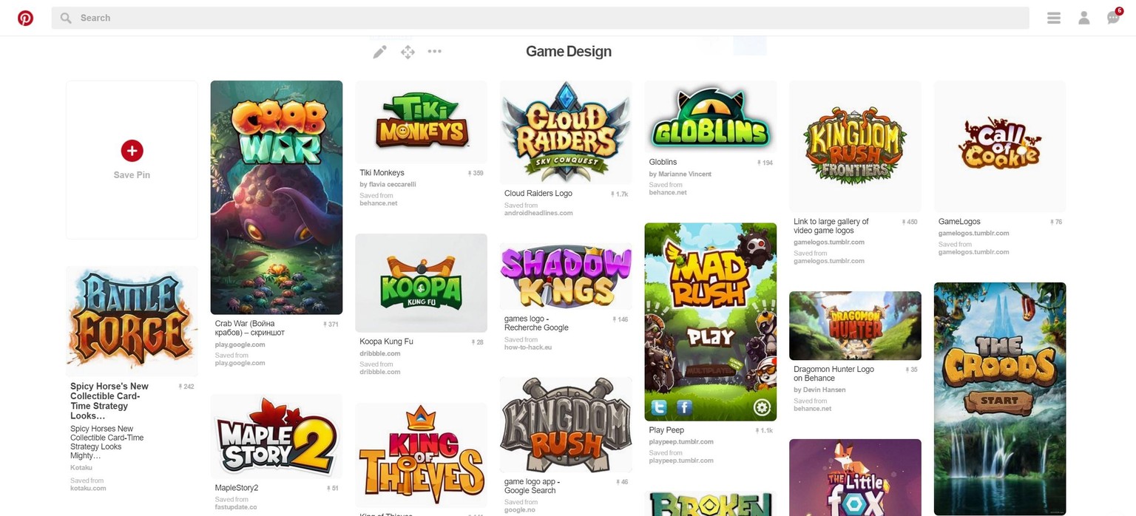Open the Cloud Raiders logo pin
Screen dimensions: 1136x516
(x=566, y=132)
